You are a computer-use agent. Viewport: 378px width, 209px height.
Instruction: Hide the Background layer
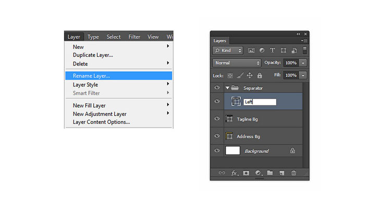(217, 150)
